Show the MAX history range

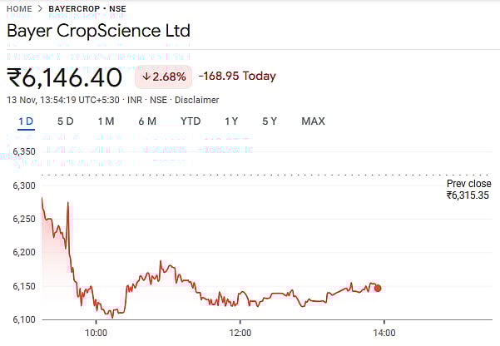tap(313, 121)
